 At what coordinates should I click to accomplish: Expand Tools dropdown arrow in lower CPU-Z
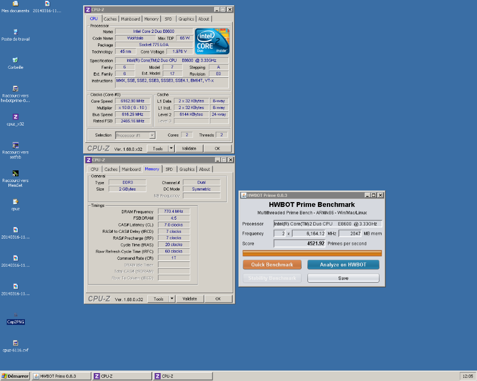[172, 299]
